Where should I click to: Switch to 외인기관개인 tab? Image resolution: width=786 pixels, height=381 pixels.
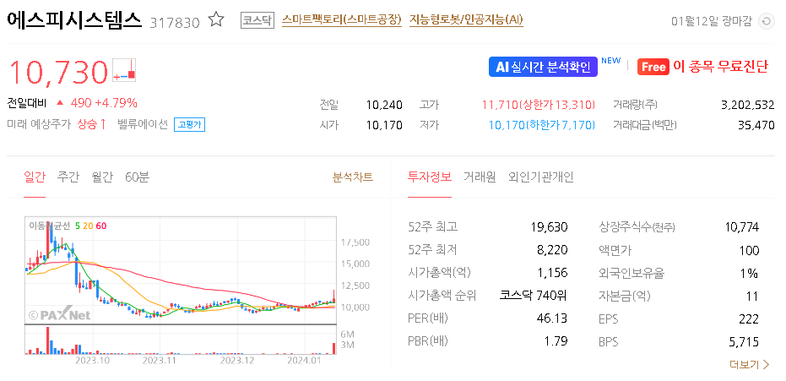[541, 177]
